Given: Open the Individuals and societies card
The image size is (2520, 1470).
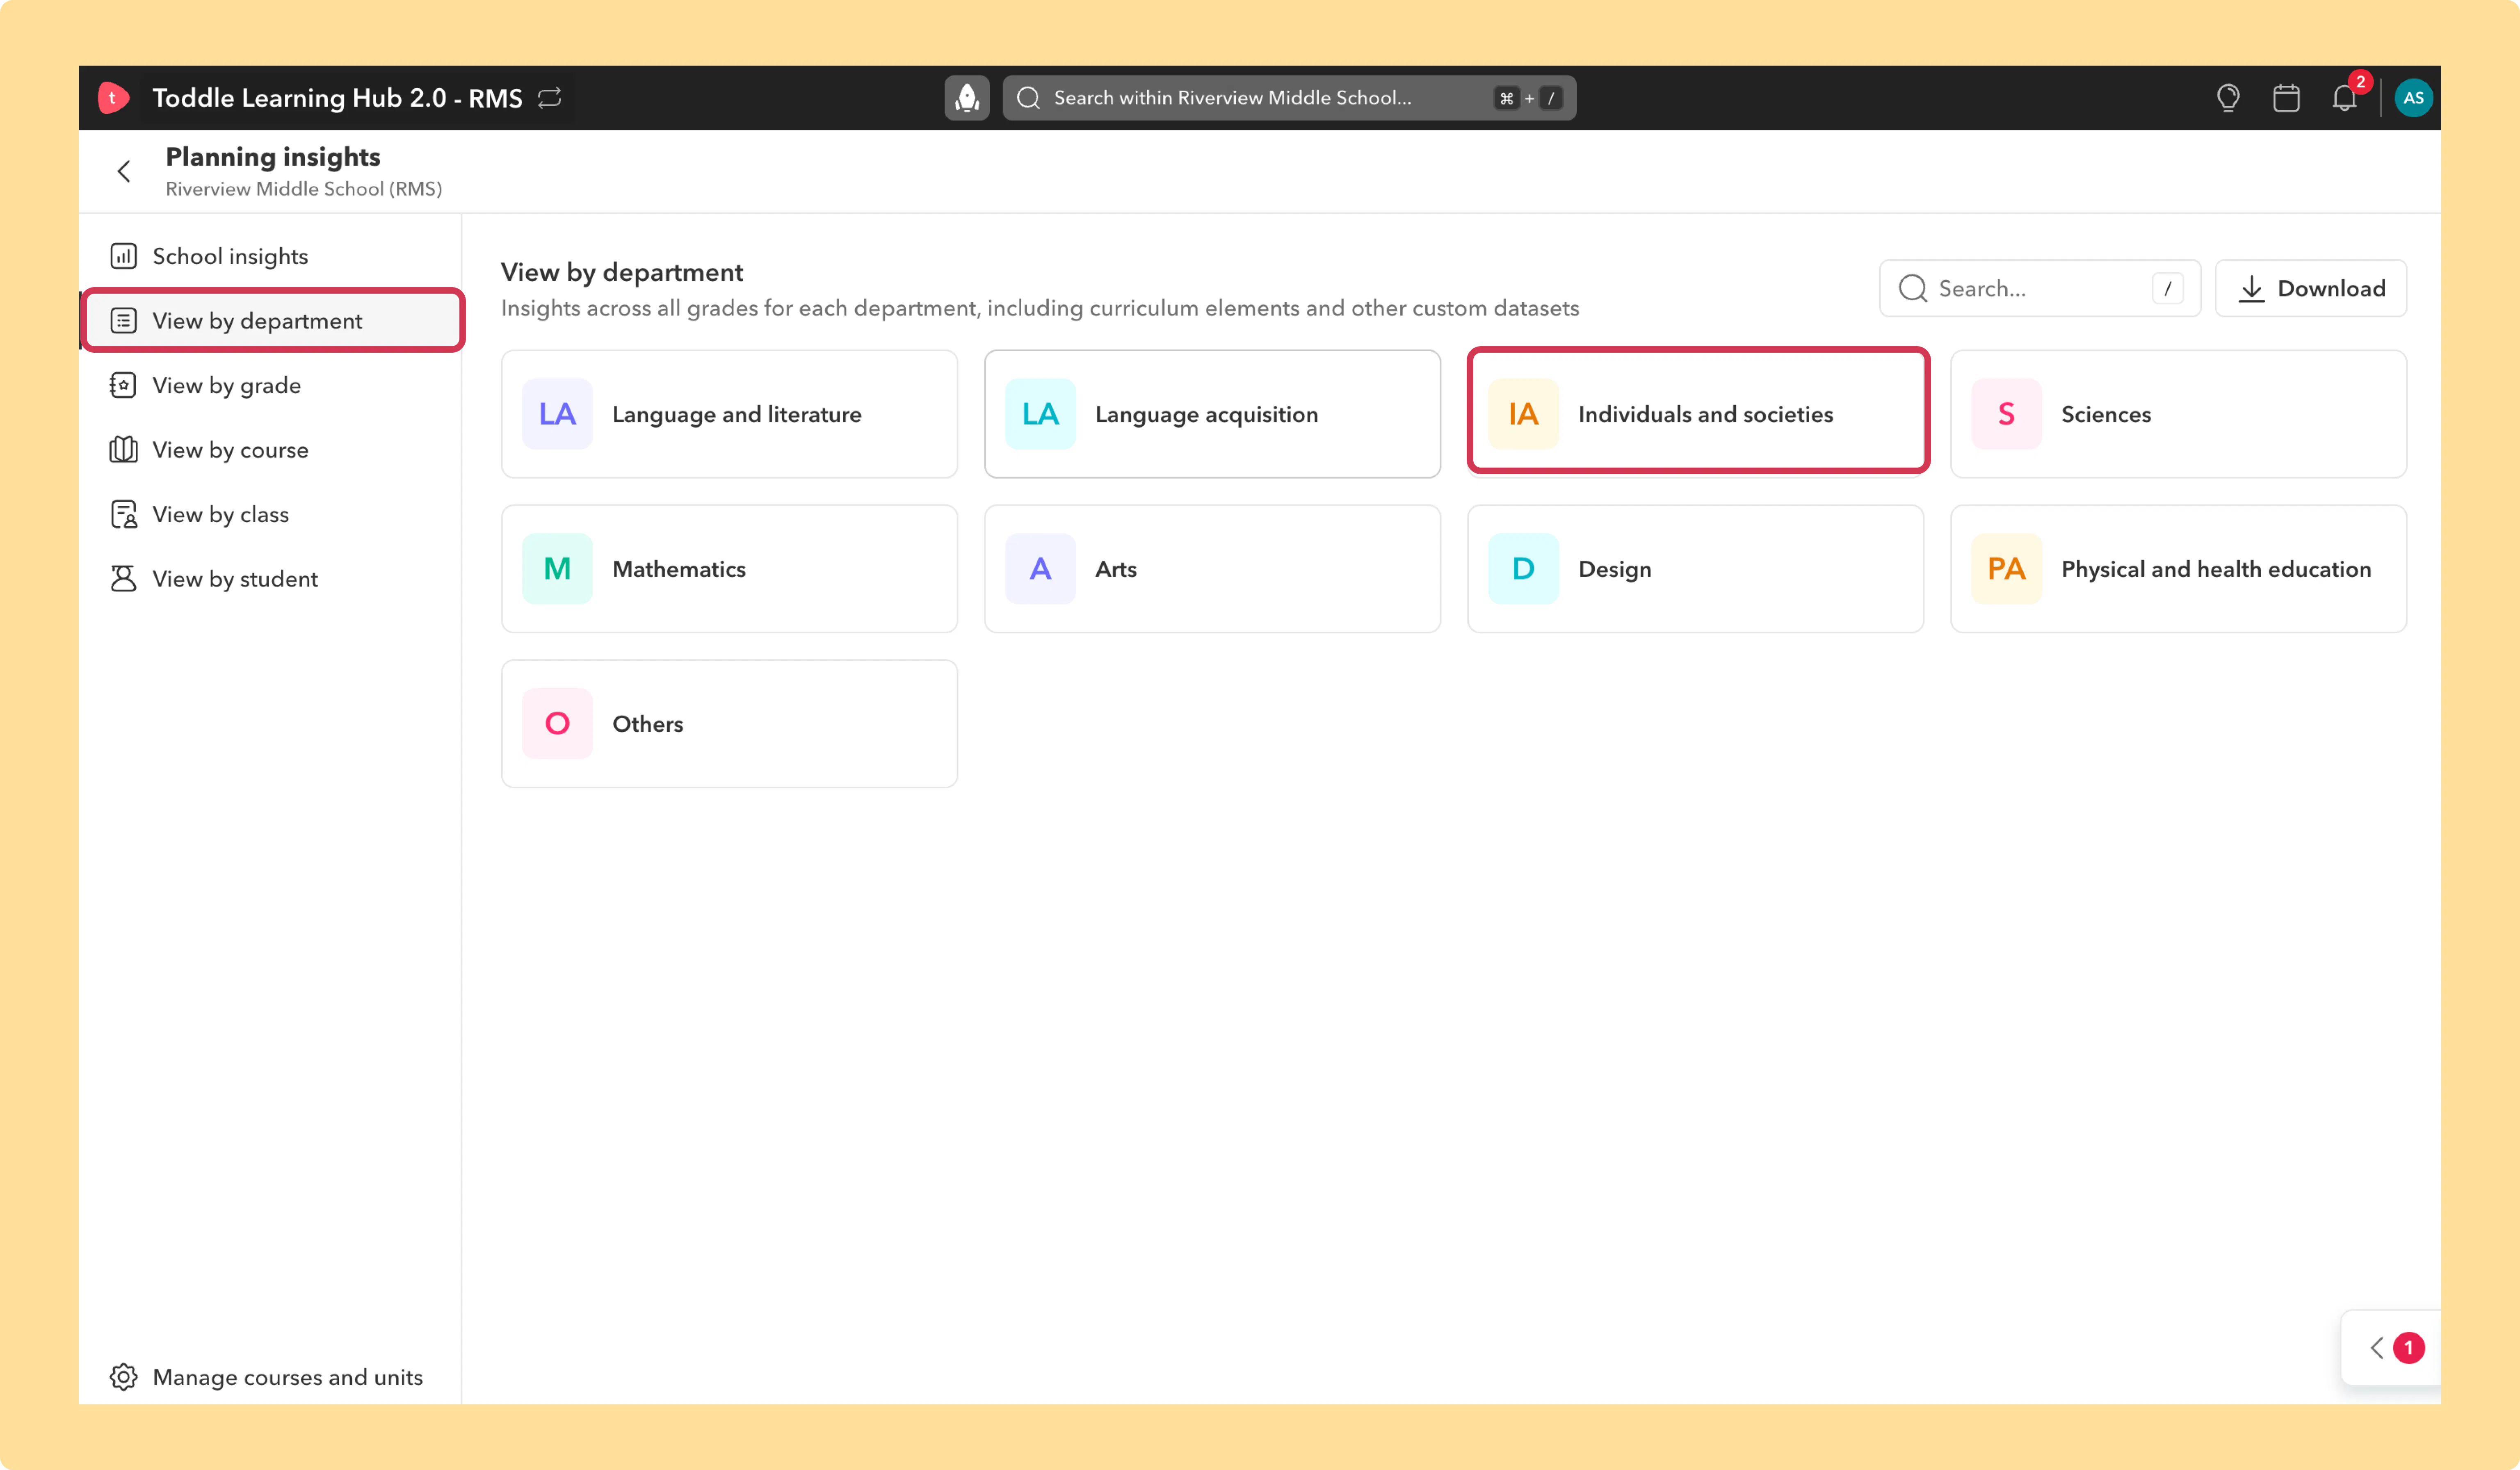Looking at the screenshot, I should point(1695,414).
